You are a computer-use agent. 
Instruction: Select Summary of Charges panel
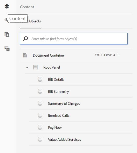(81, 103)
